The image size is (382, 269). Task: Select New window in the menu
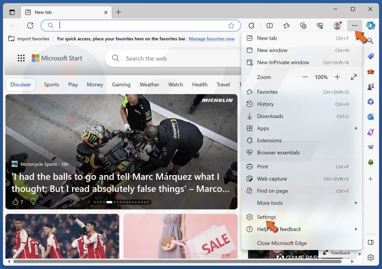[x=302, y=50]
